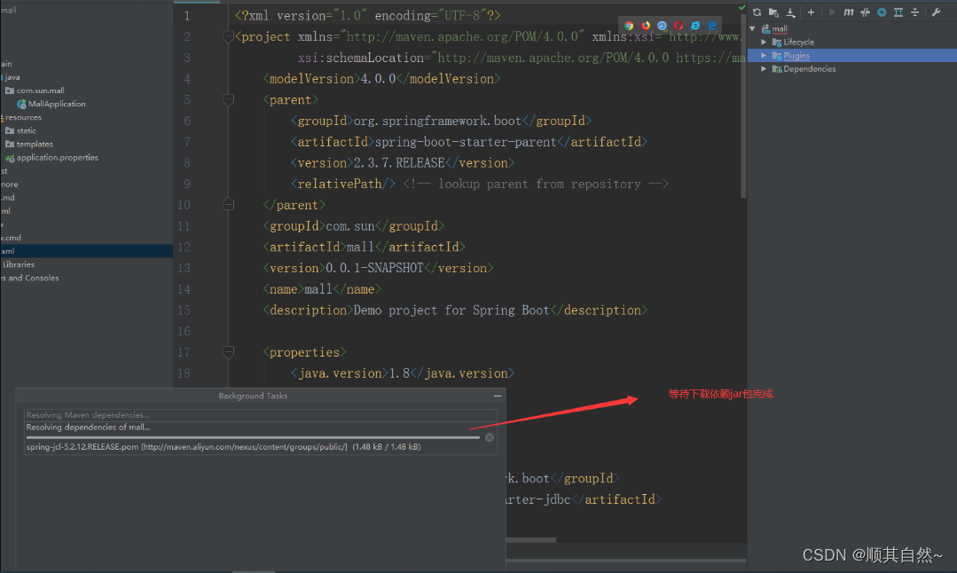Preview pom.xml in Chrome browser icon
The image size is (957, 573).
pos(629,25)
